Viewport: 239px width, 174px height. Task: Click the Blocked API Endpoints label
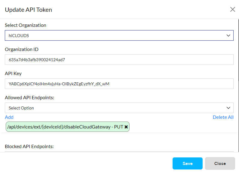pos(29,147)
